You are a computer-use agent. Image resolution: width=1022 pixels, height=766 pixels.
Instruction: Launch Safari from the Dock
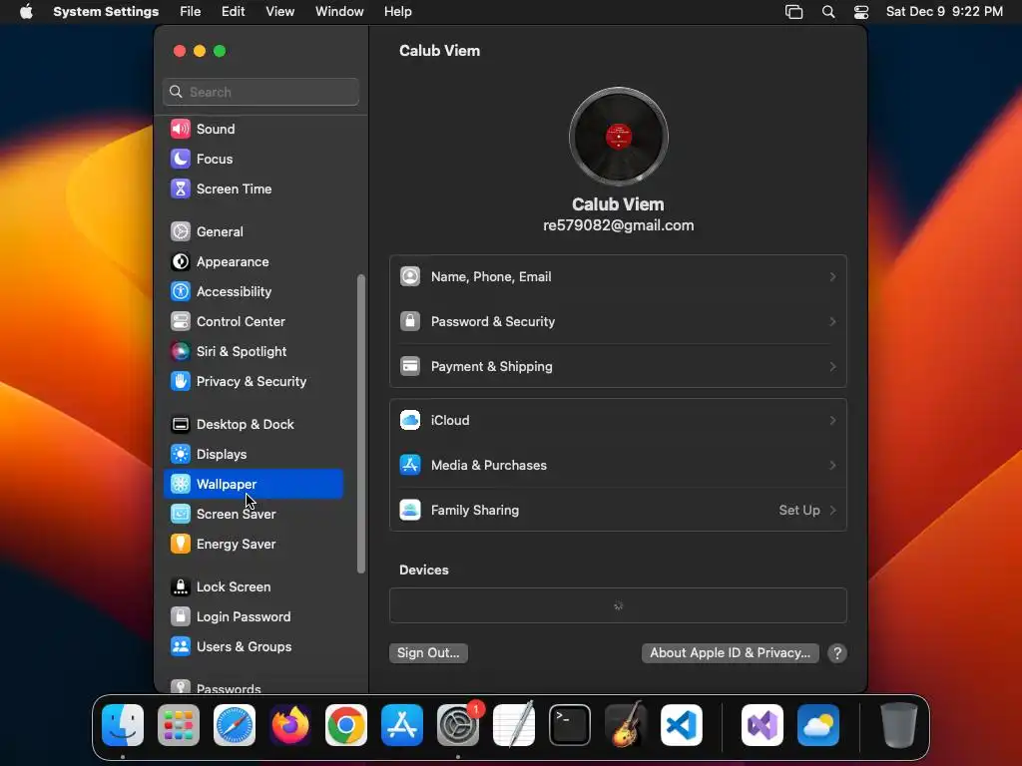(235, 725)
